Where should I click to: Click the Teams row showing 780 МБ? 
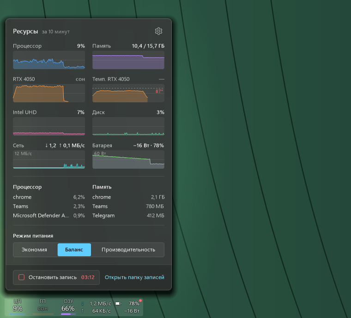coord(128,206)
